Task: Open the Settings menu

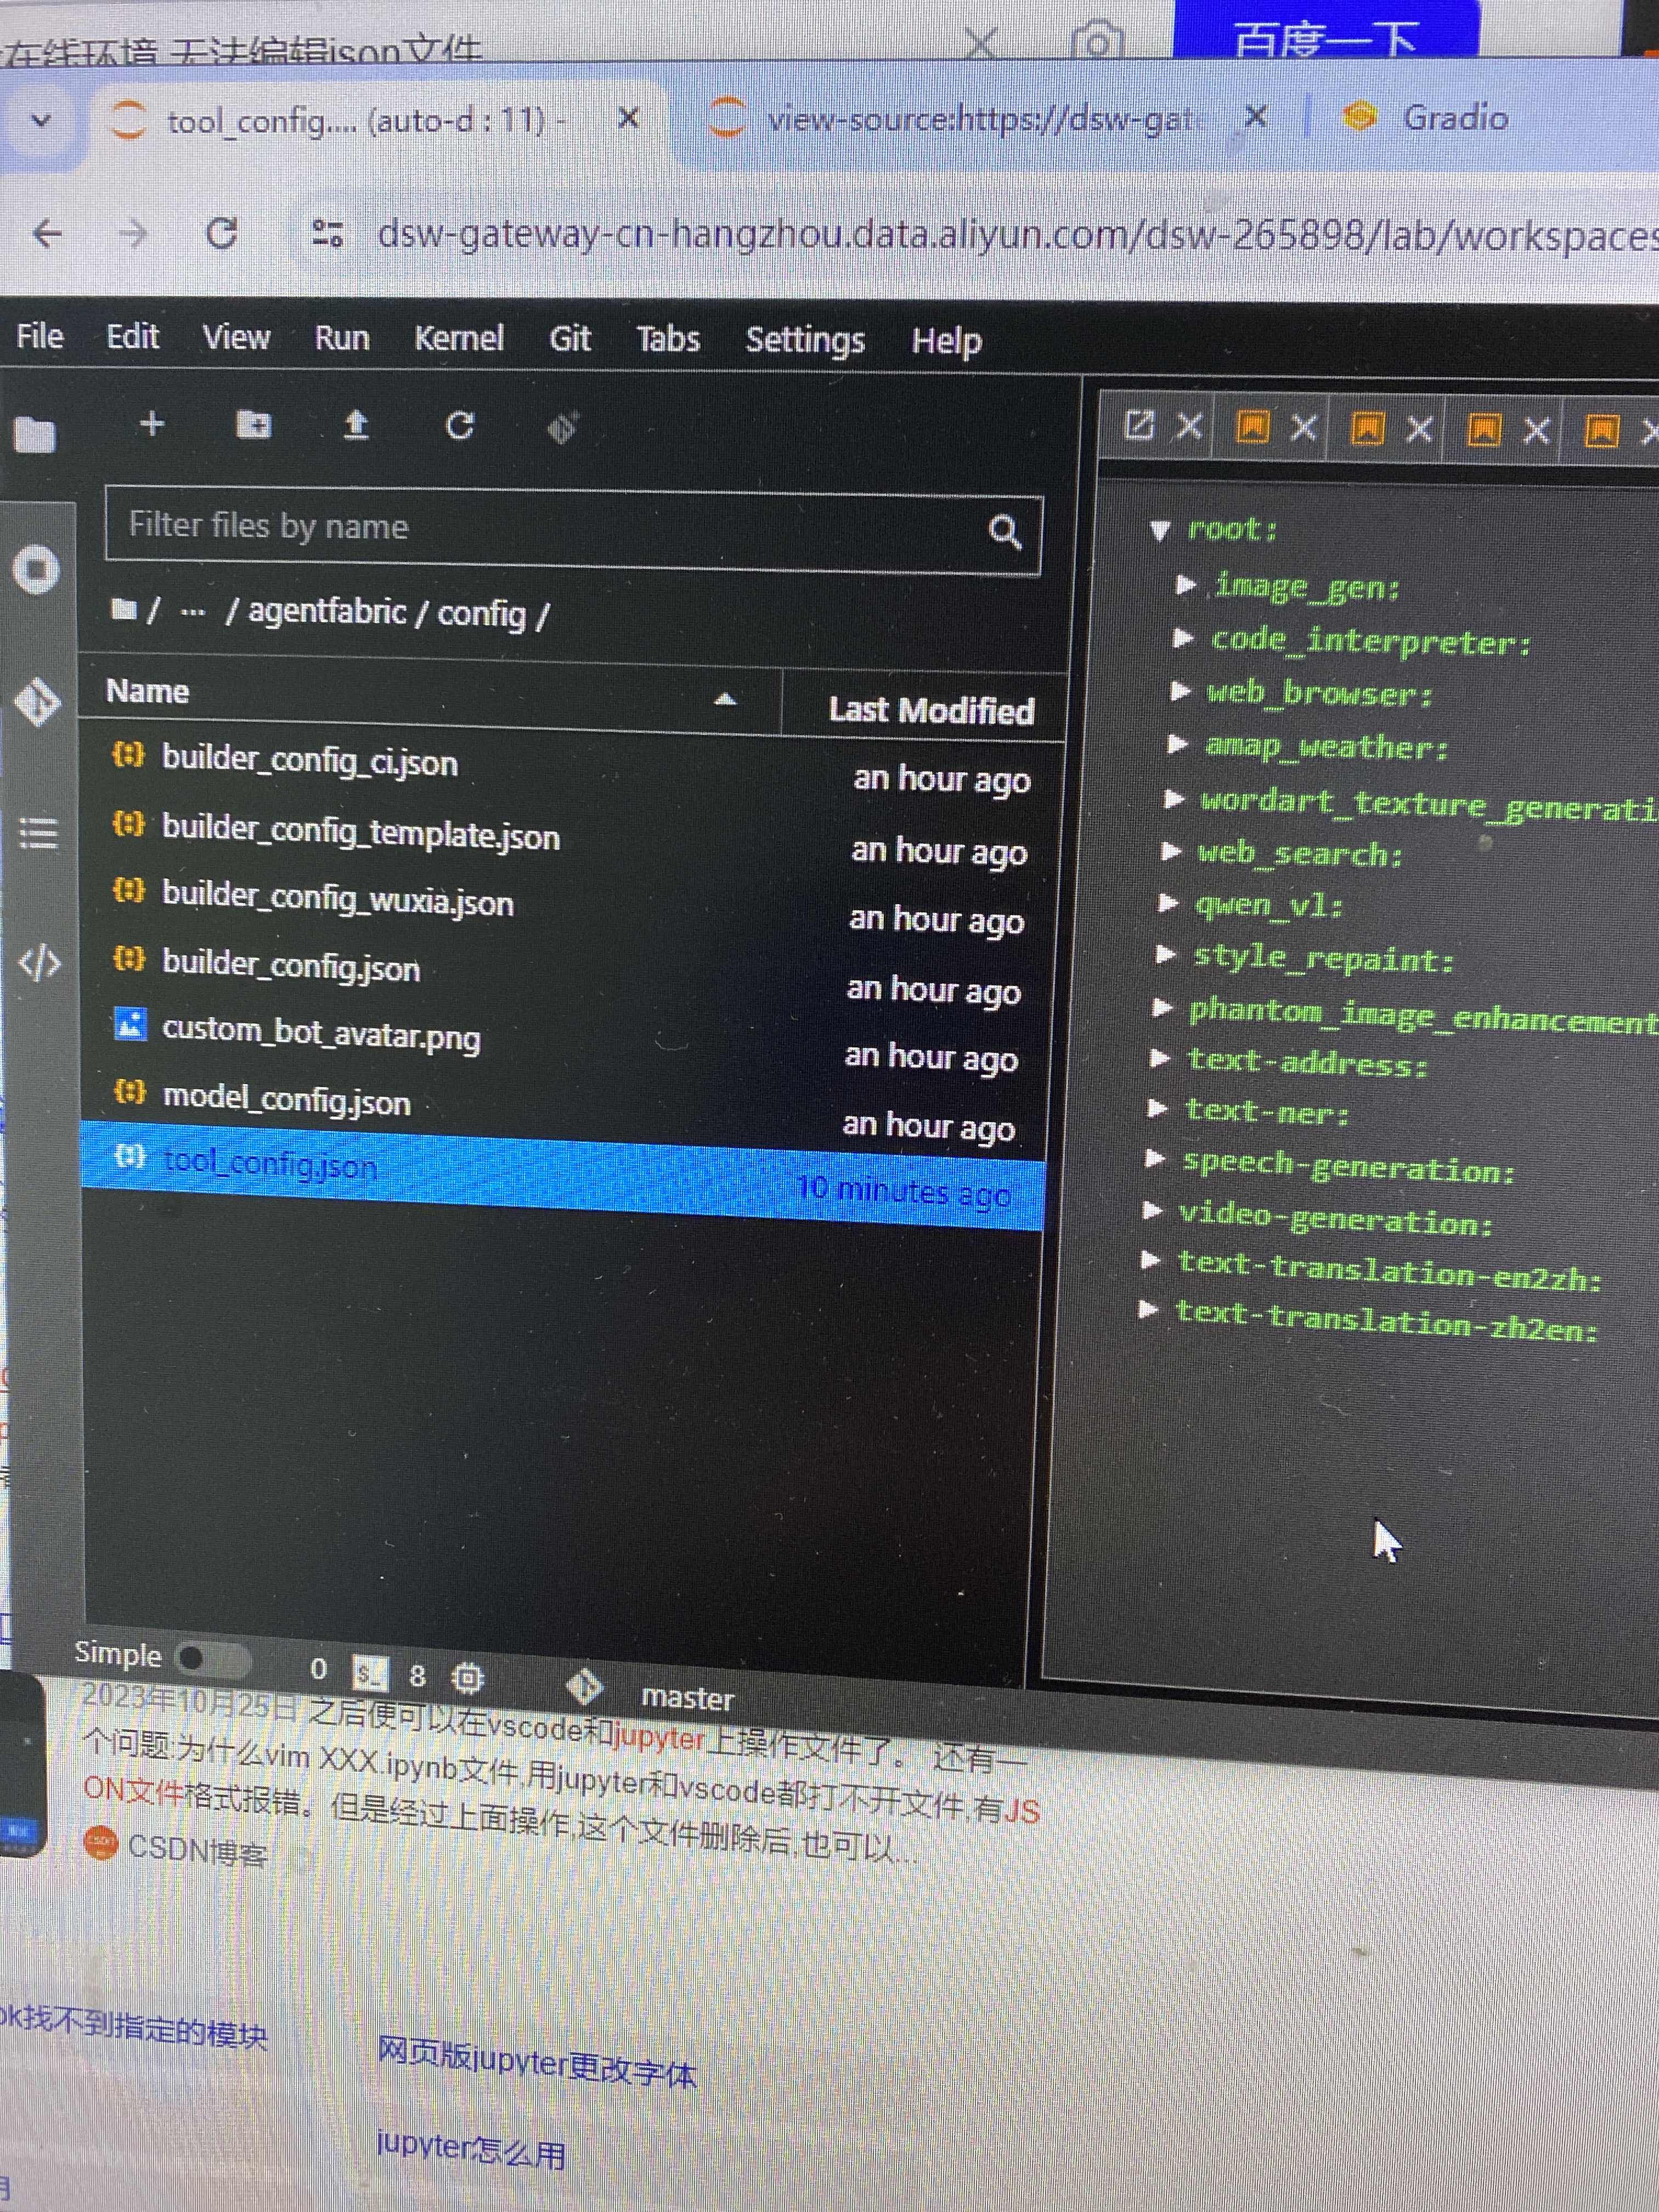Action: (805, 340)
